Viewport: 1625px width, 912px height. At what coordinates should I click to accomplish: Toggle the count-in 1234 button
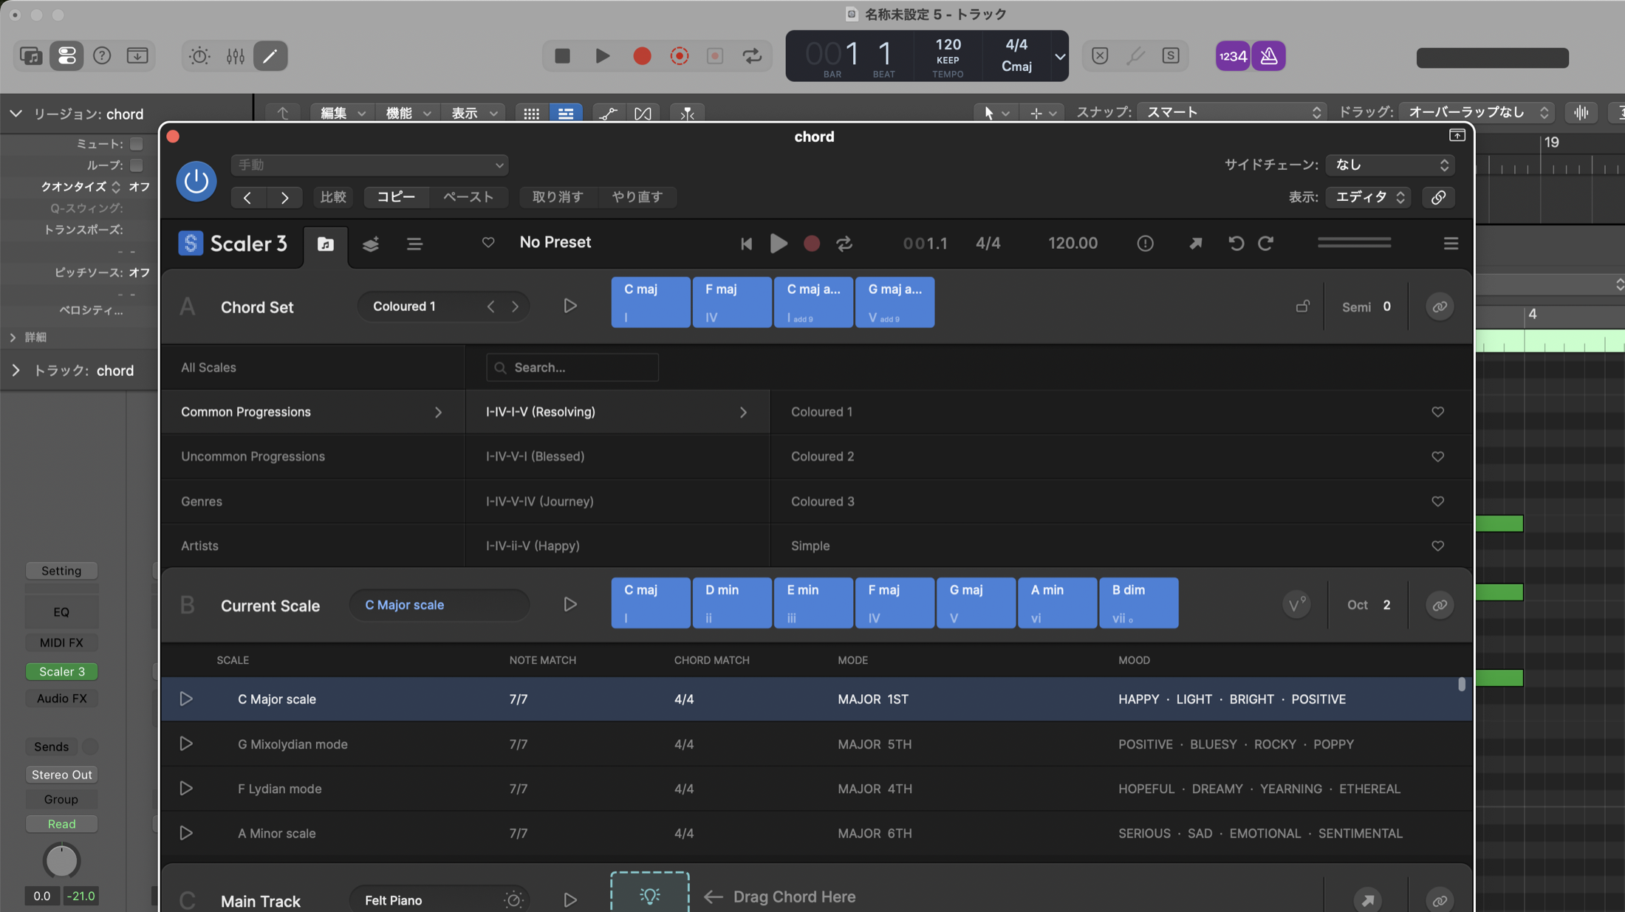[x=1233, y=56]
